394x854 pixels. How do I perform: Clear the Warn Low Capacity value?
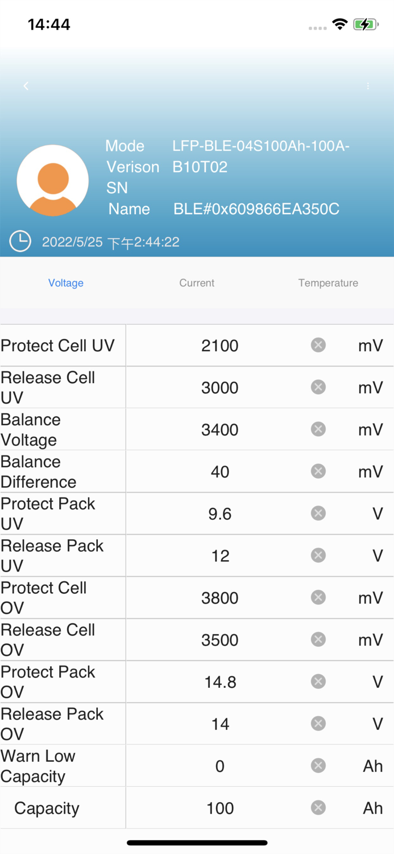318,766
